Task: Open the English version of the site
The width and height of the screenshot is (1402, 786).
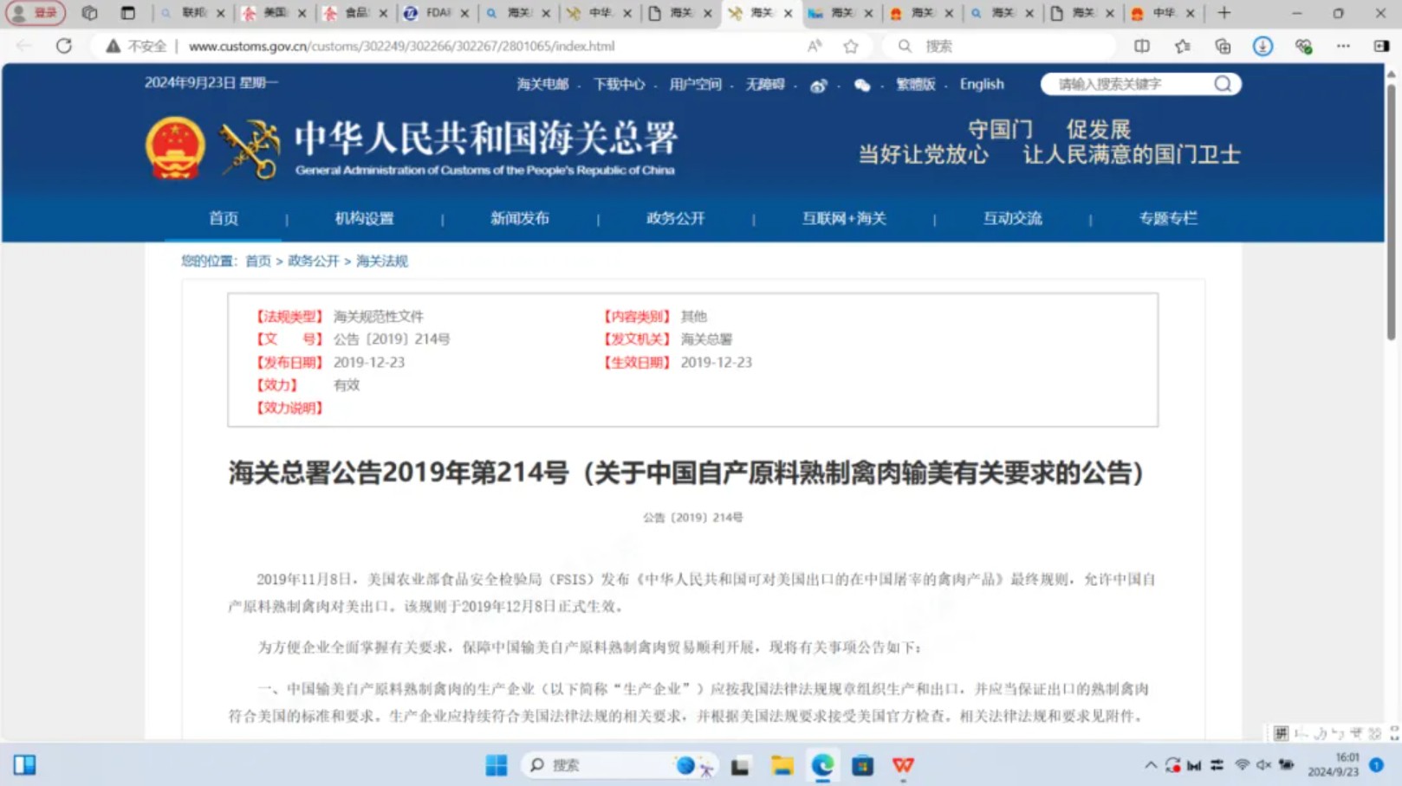Action: pos(981,84)
